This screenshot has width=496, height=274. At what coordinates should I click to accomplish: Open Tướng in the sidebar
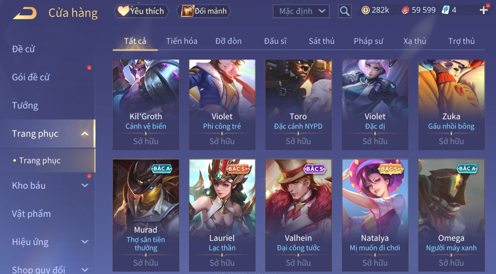coord(25,106)
